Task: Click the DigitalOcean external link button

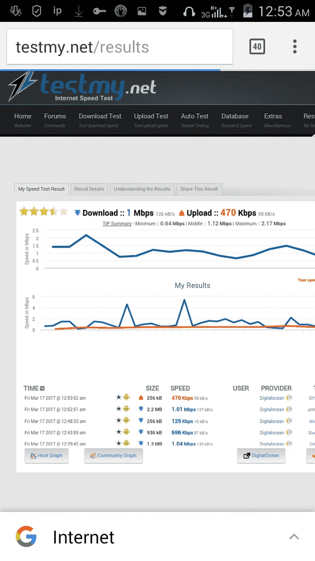Action: [261, 456]
